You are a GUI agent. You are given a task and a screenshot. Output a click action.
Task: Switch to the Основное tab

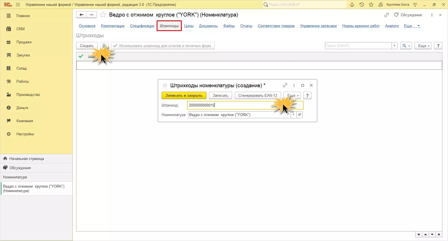[x=87, y=26]
